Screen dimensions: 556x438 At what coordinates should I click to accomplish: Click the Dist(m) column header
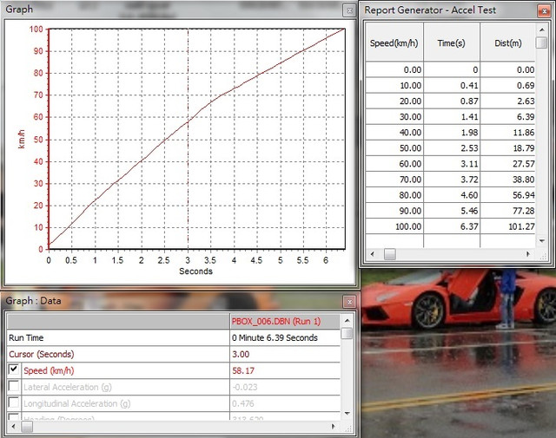pos(507,42)
